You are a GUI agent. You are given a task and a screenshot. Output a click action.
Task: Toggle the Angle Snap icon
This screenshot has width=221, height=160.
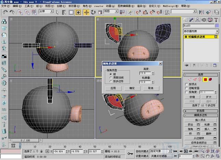145,12
